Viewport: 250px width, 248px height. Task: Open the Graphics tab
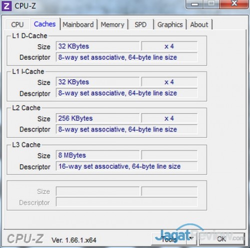170,25
